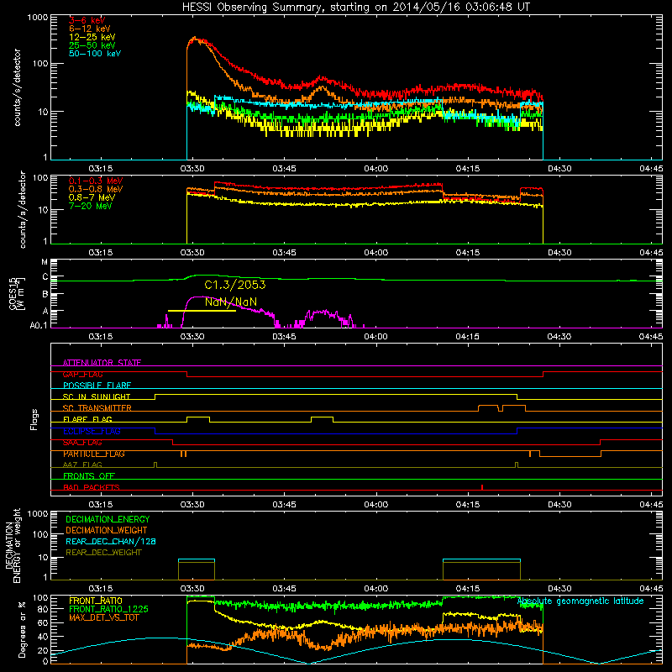The image size is (672, 672).
Task: Click the 04:30 tick label under flags panel
Action: coord(559,505)
